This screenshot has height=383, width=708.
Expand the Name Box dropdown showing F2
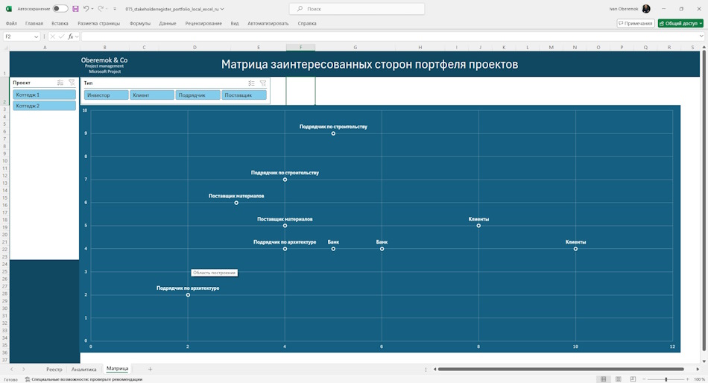(x=36, y=37)
